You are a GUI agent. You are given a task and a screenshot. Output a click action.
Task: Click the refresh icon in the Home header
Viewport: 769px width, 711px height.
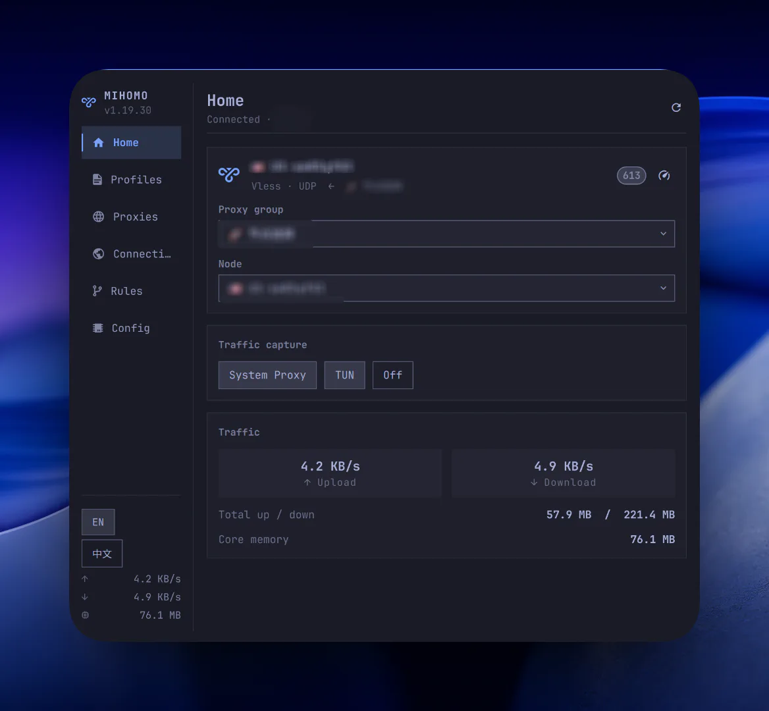pyautogui.click(x=676, y=107)
